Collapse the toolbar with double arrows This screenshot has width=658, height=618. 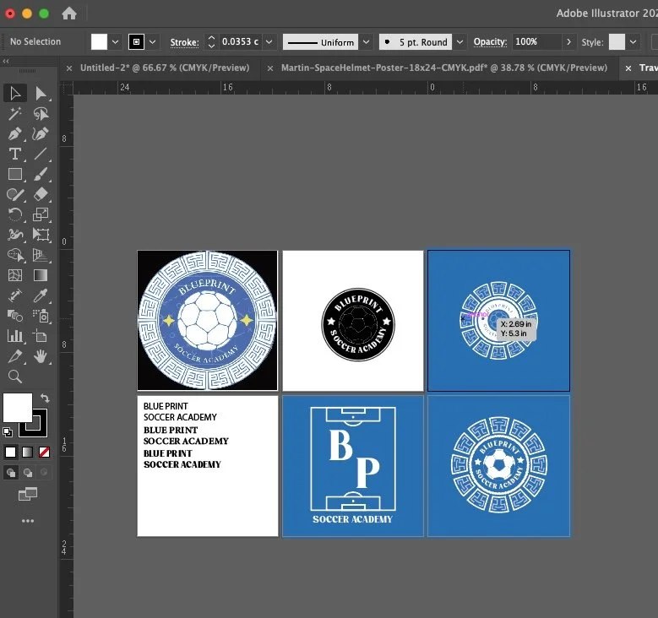tap(6, 62)
